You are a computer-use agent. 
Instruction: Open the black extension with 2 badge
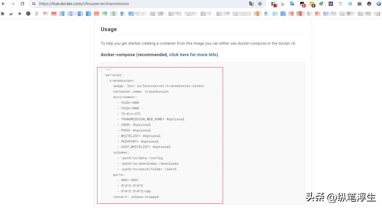[x=302, y=4]
